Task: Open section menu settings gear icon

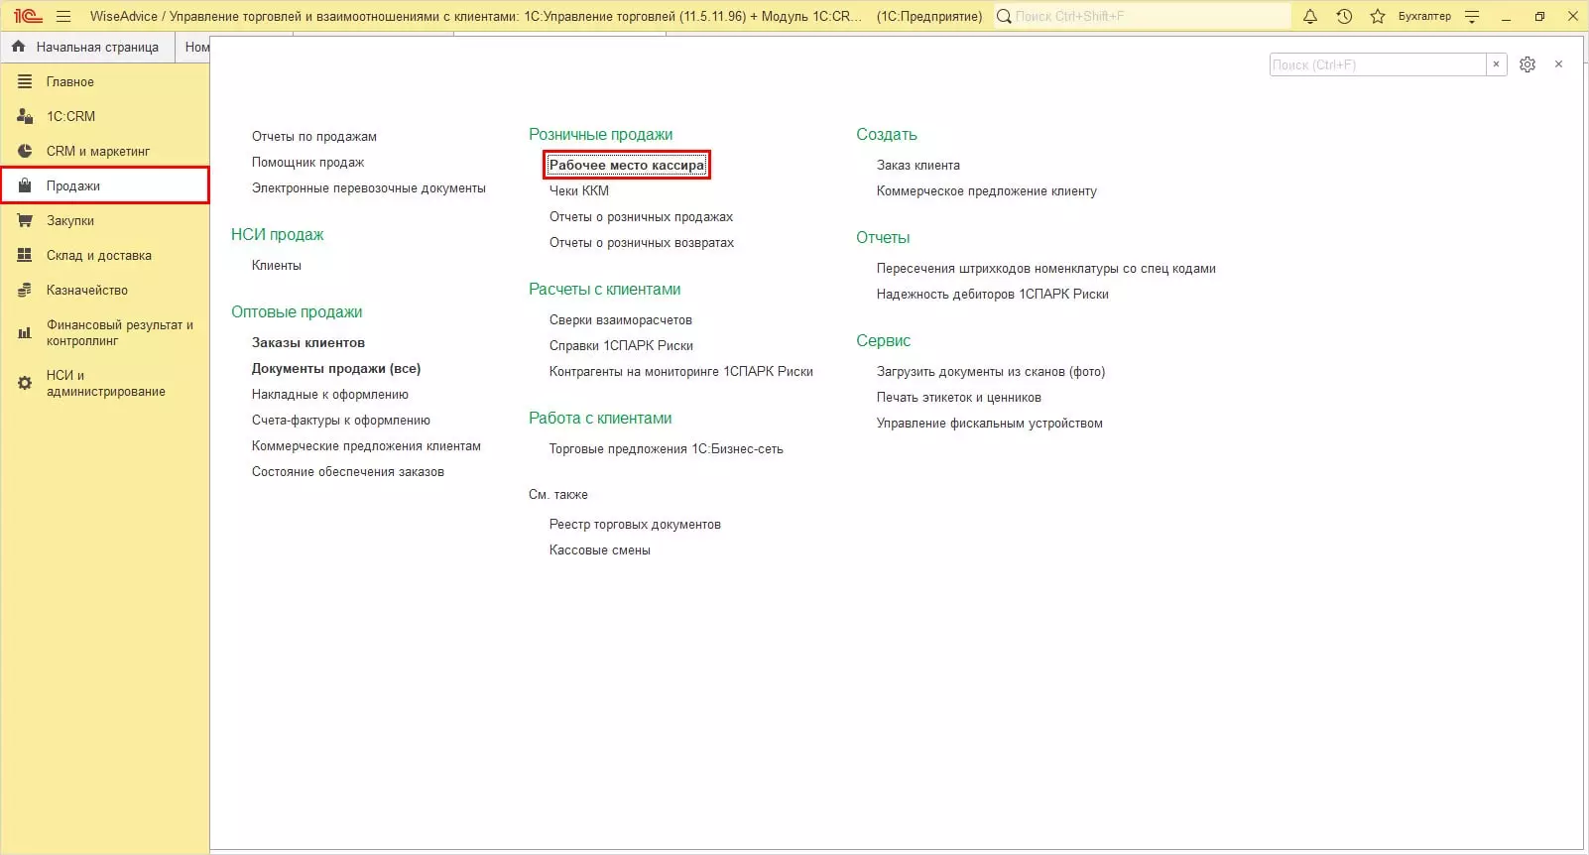Action: point(1528,64)
